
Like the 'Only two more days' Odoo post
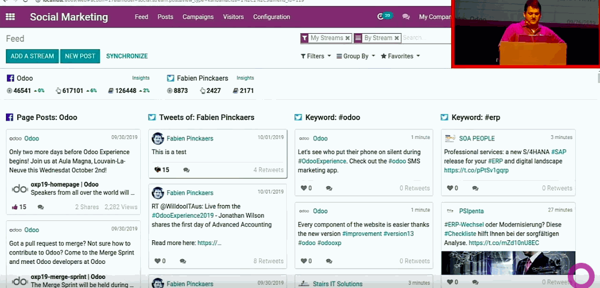pos(15,207)
